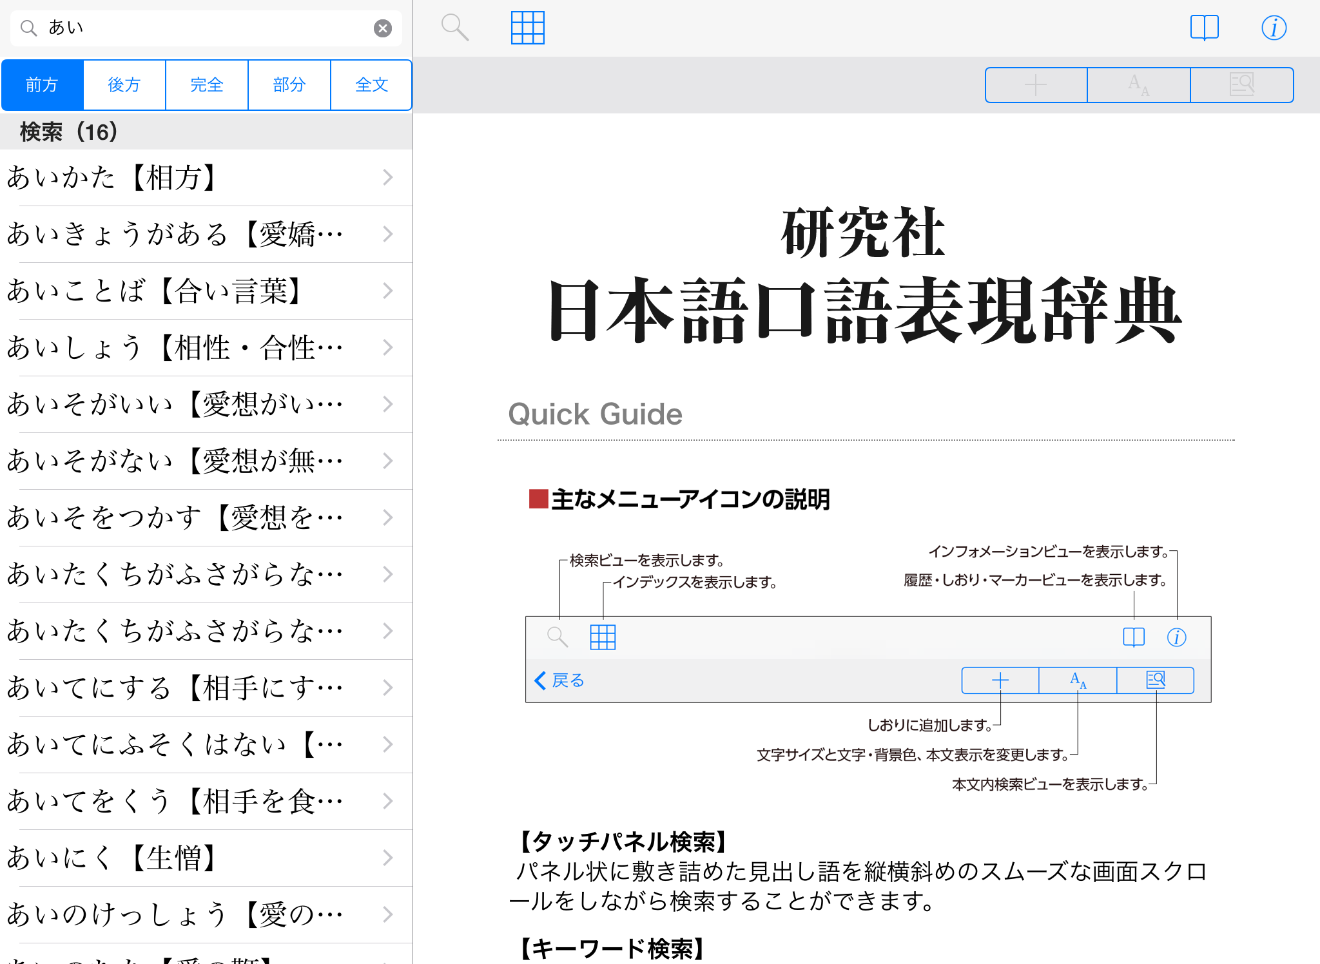1320x964 pixels.
Task: Select the 部分 partial match tab
Action: (x=289, y=85)
